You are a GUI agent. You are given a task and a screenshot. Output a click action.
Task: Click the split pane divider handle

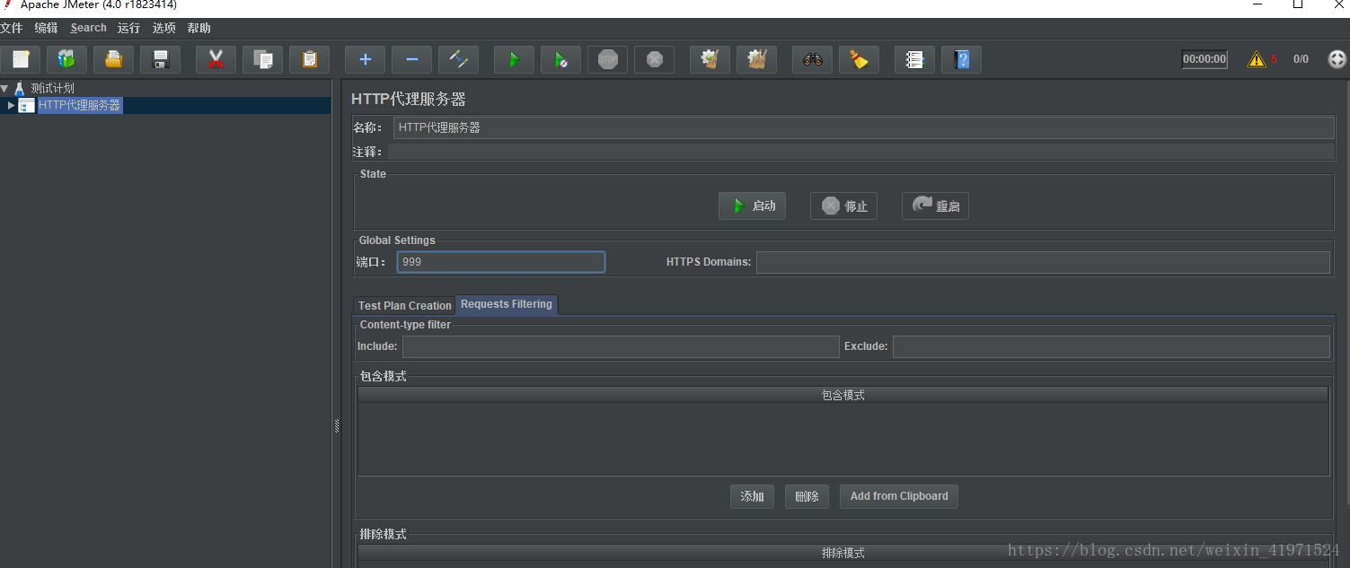click(337, 426)
